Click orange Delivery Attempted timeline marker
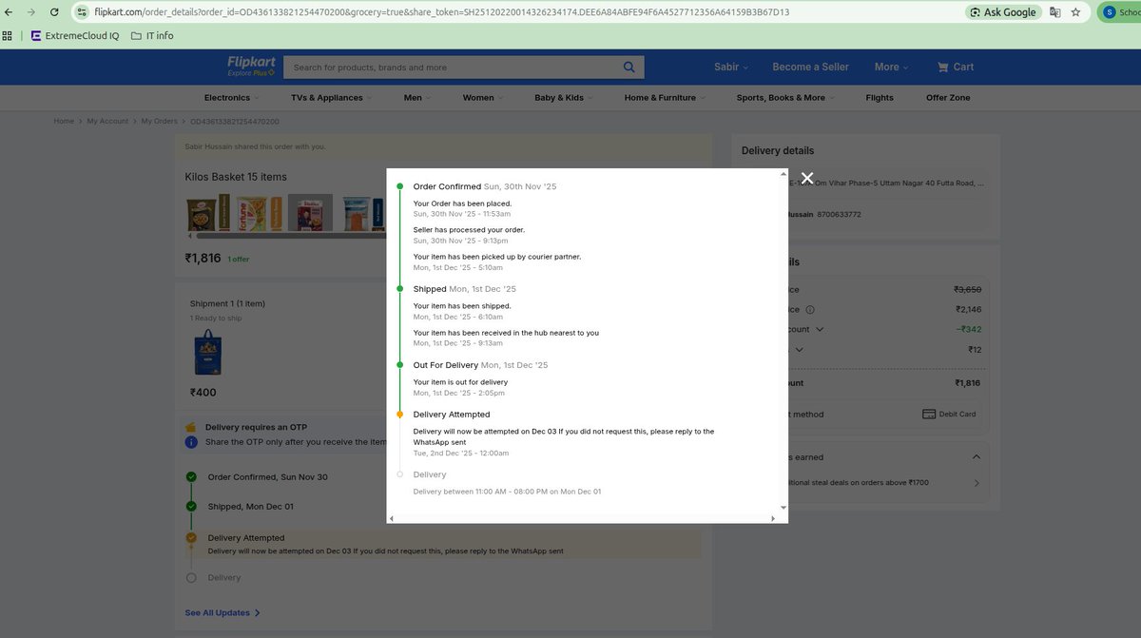The width and height of the screenshot is (1141, 638). [x=399, y=415]
